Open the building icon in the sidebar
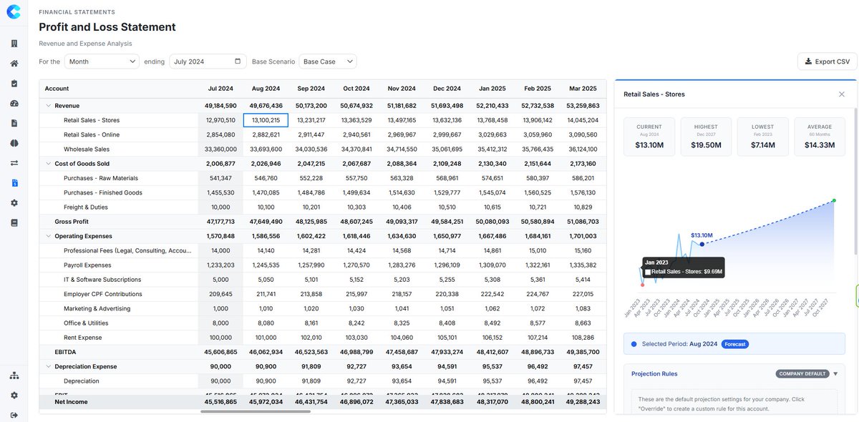The image size is (859, 422). [x=14, y=44]
